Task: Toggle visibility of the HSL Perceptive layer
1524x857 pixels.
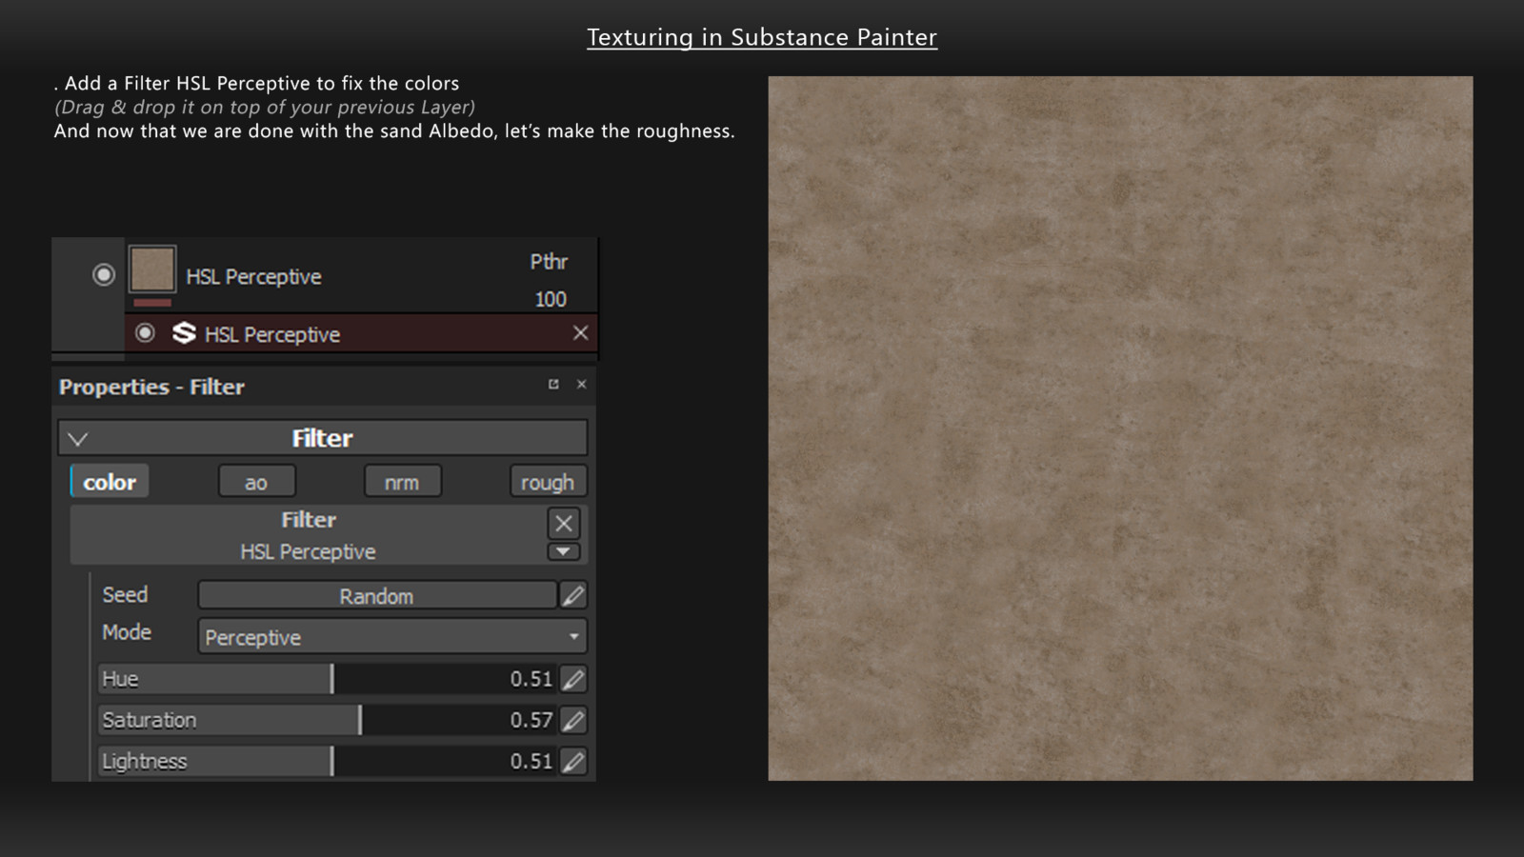Action: click(x=104, y=275)
